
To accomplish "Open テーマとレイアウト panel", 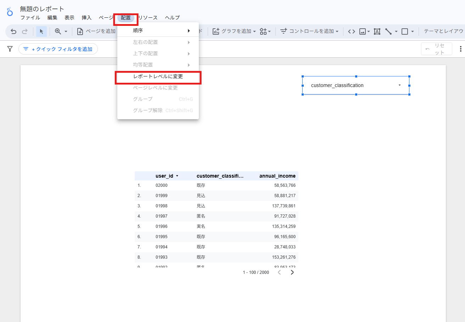I will click(x=444, y=31).
